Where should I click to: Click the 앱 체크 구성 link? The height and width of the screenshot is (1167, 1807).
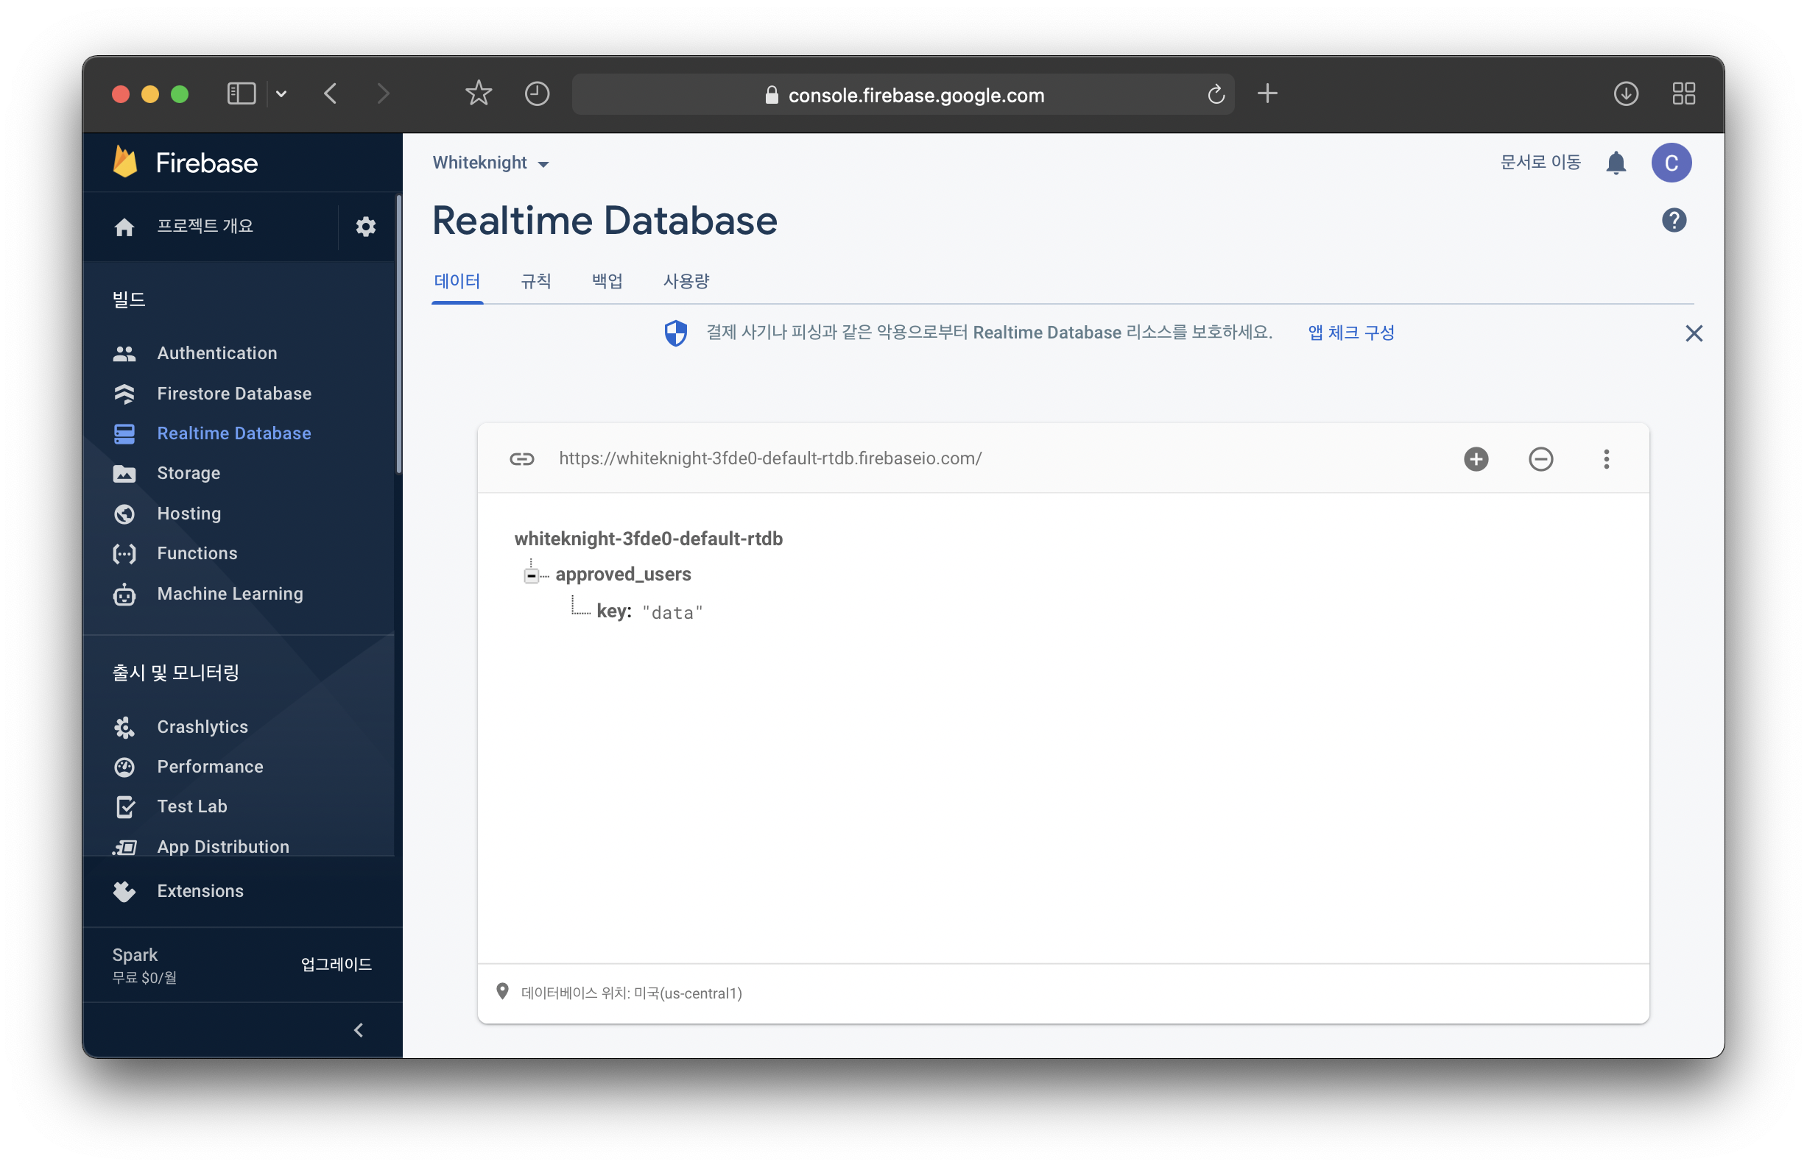pos(1350,333)
